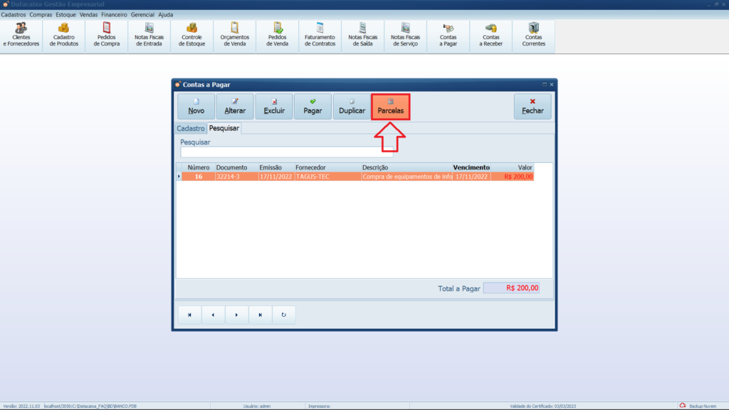Sort by Vencimento column header
The image size is (729, 410).
point(471,167)
